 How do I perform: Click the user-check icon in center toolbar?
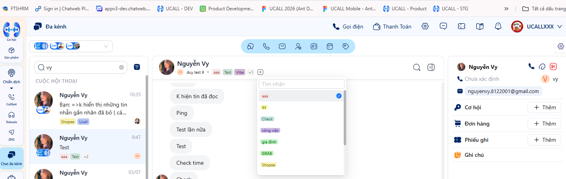pos(298,46)
